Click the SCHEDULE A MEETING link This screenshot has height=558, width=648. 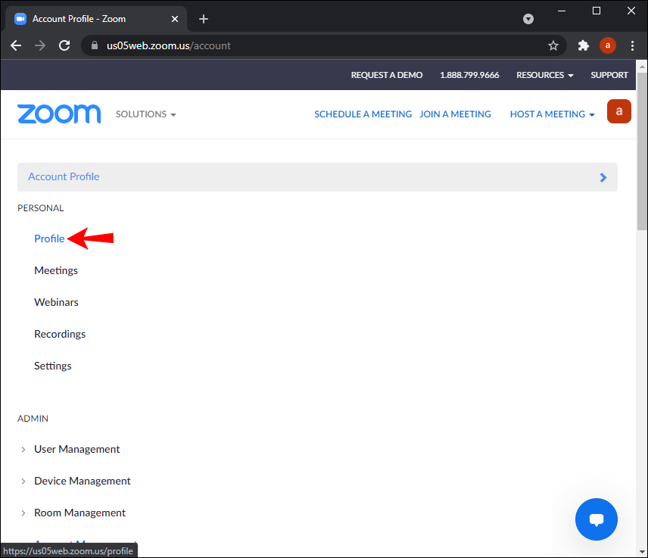point(363,114)
